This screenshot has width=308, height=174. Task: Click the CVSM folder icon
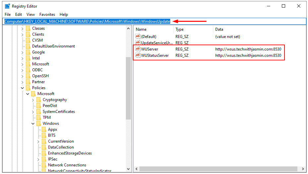tap(28, 40)
